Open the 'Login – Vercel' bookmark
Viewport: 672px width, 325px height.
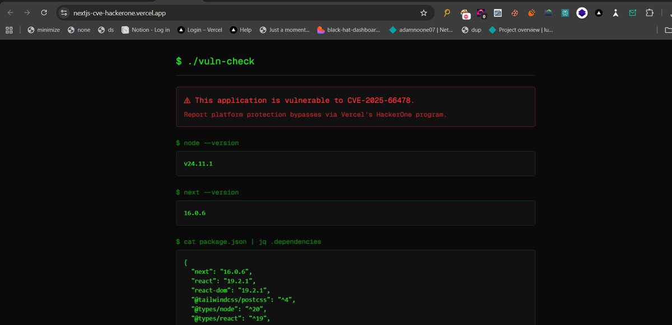[x=200, y=30]
